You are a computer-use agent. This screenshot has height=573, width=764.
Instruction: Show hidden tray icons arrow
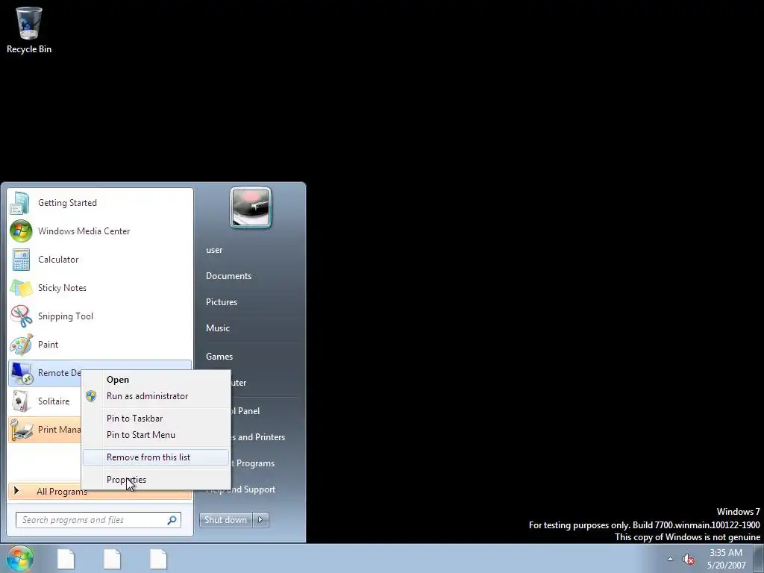point(671,560)
